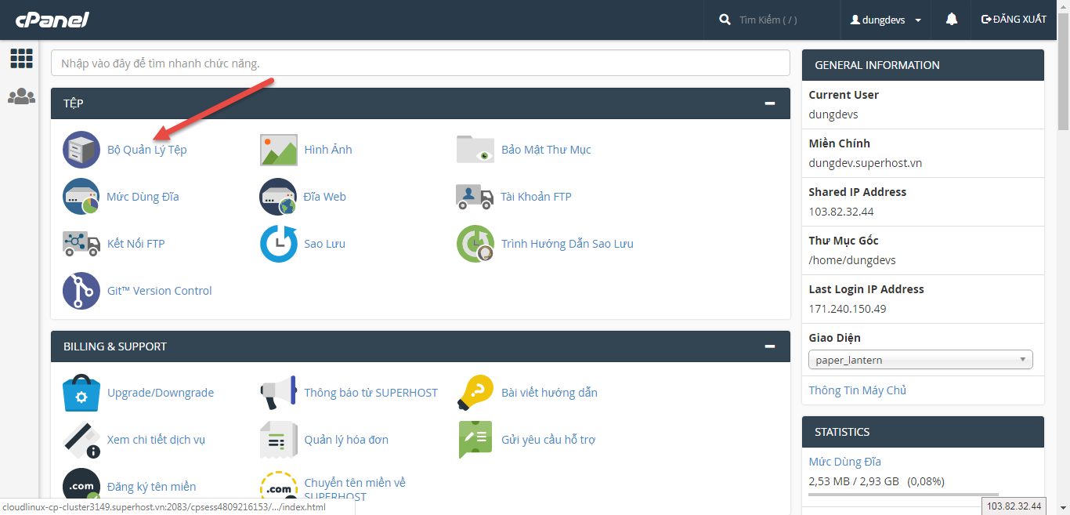The image size is (1070, 515).
Task: Open the sidebar User Manager people icon
Action: (21, 96)
